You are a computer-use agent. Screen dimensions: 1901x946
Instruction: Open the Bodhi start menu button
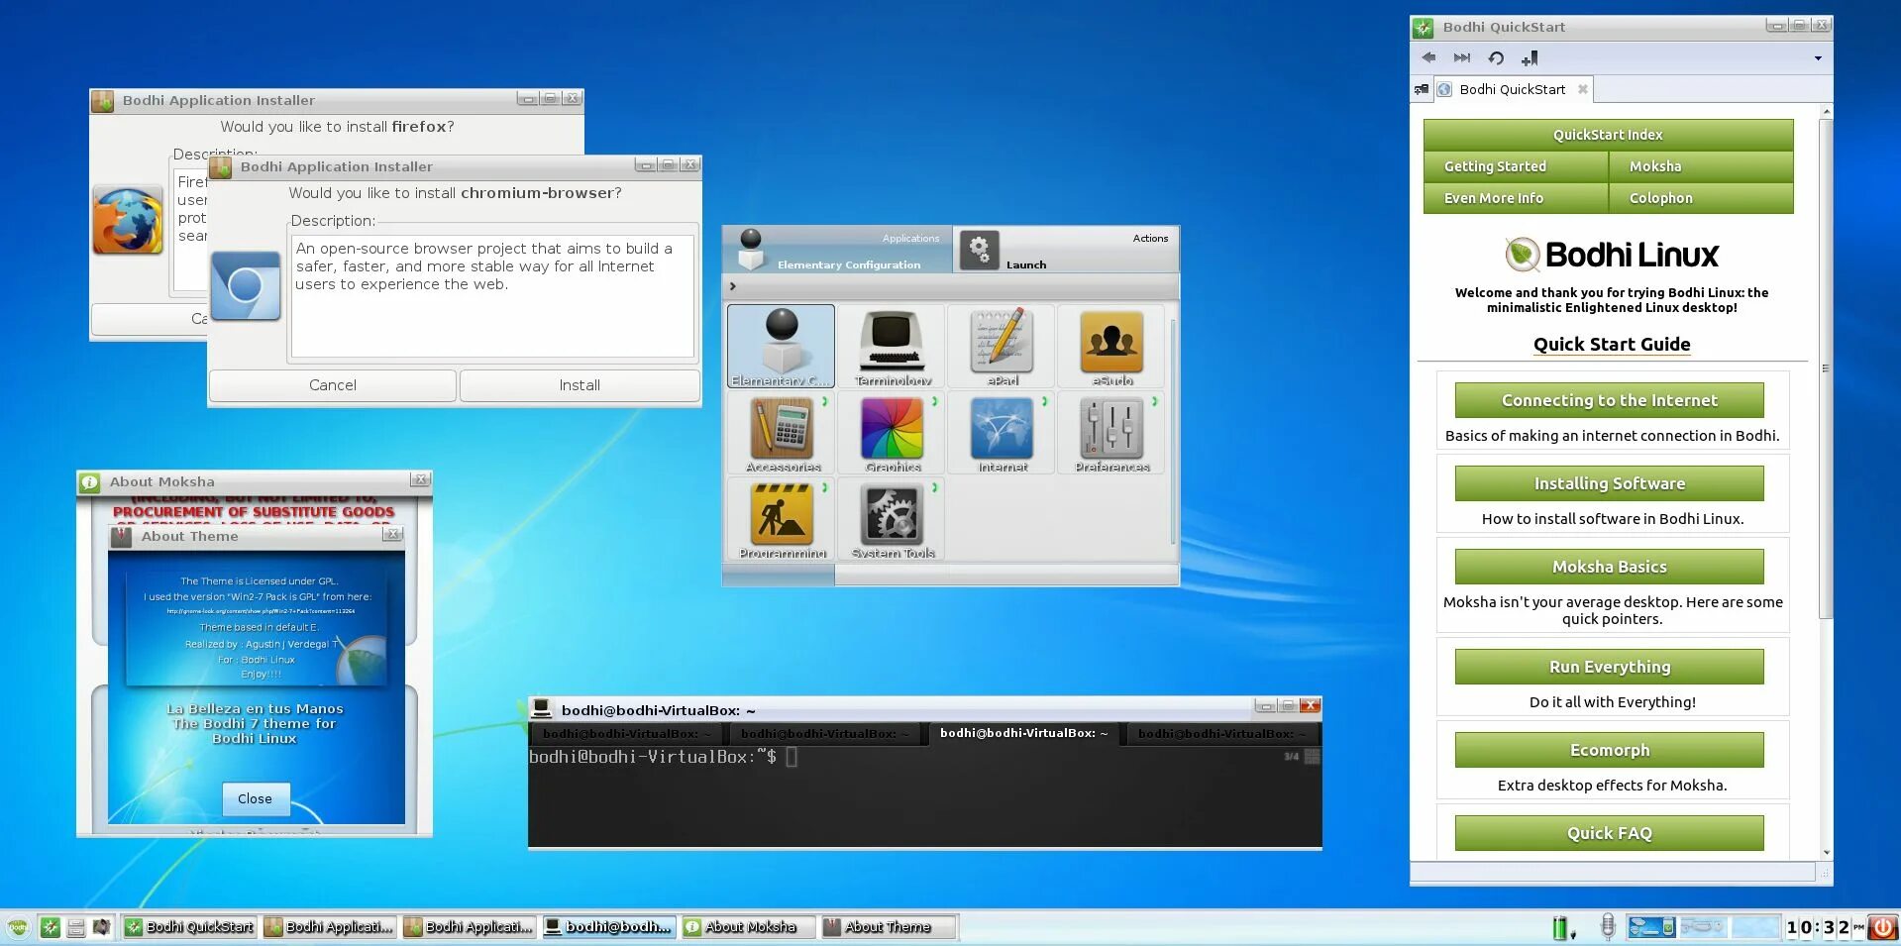[18, 927]
